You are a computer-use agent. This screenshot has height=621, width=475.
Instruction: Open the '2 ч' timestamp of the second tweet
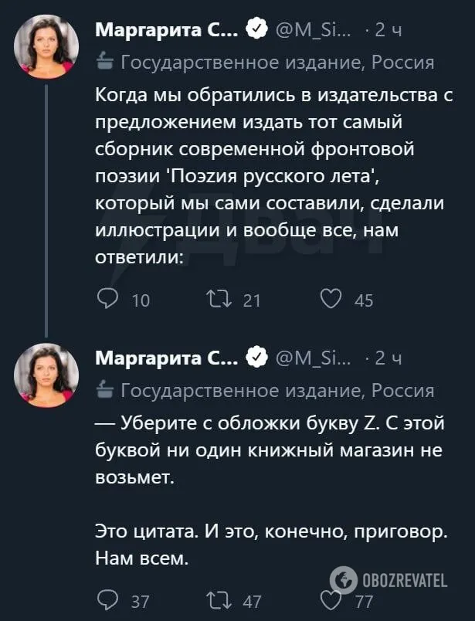386,356
